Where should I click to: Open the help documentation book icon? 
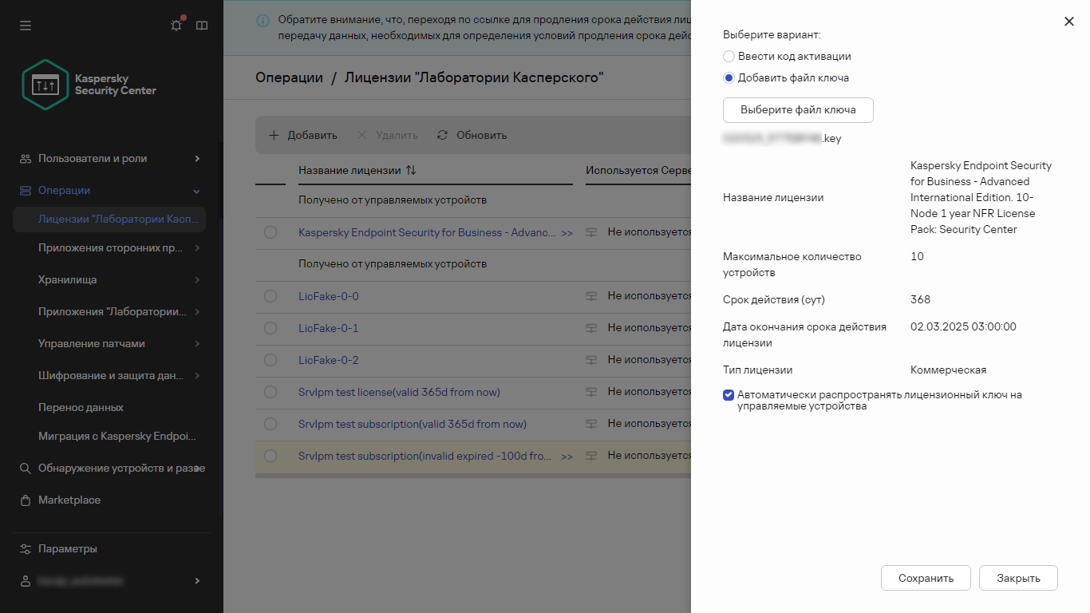[x=202, y=25]
